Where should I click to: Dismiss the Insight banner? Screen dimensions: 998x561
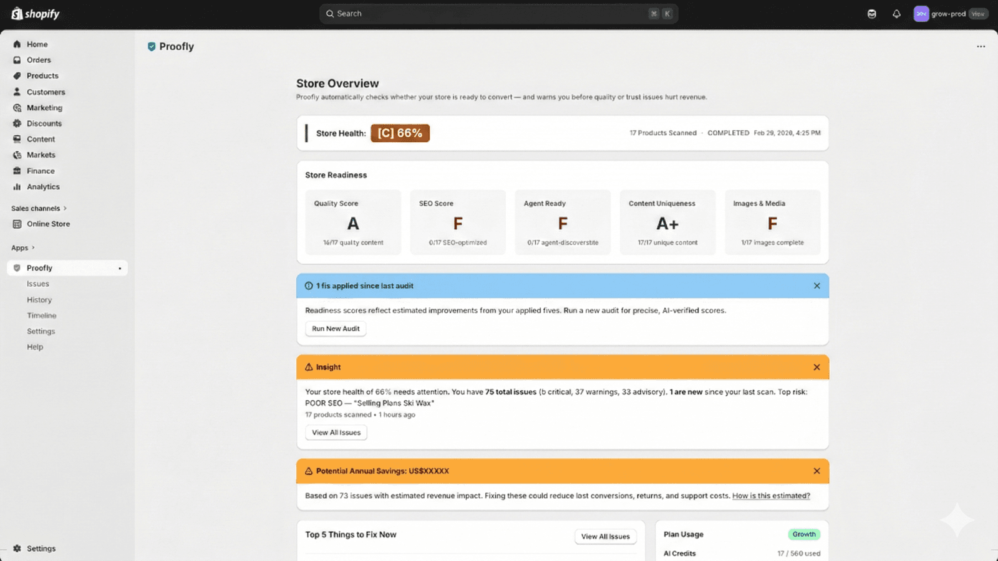pyautogui.click(x=816, y=367)
